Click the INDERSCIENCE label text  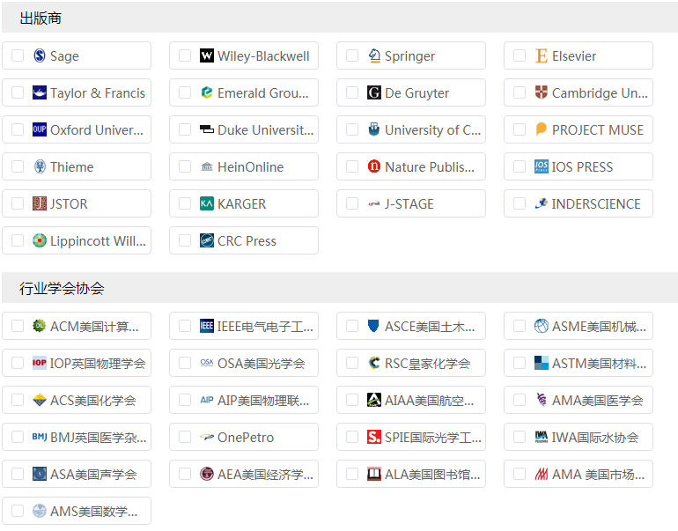coord(596,203)
